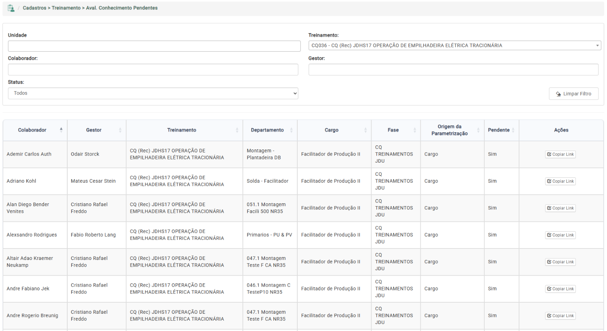Screen dimensions: 607x331
Task: Sort by Fase column sort icon
Action: coord(415,130)
